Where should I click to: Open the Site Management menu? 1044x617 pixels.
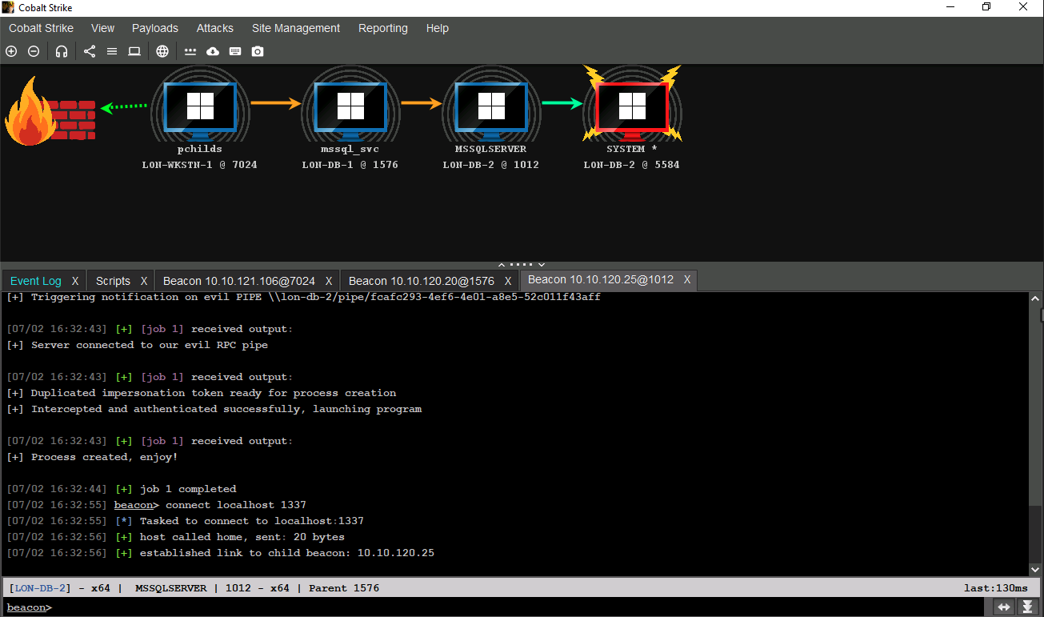click(x=296, y=28)
